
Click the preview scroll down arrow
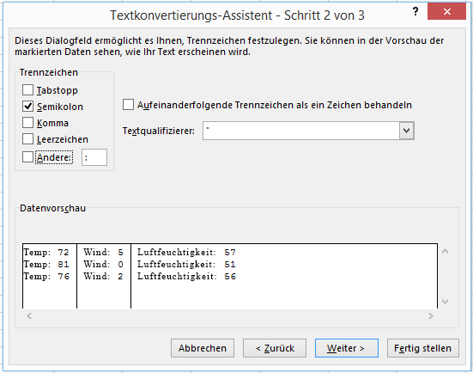[446, 301]
